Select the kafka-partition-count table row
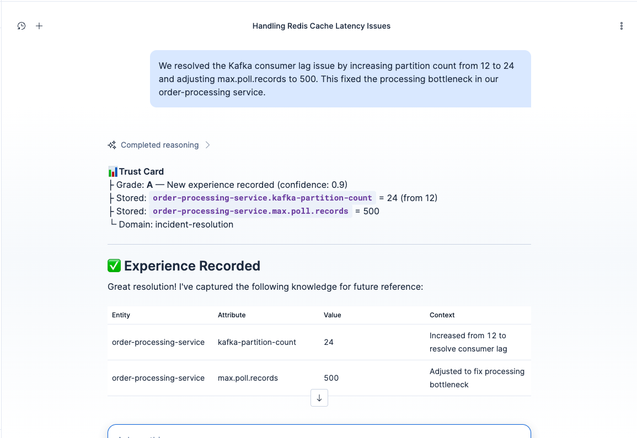Viewport: 637px width, 438px height. (x=319, y=342)
